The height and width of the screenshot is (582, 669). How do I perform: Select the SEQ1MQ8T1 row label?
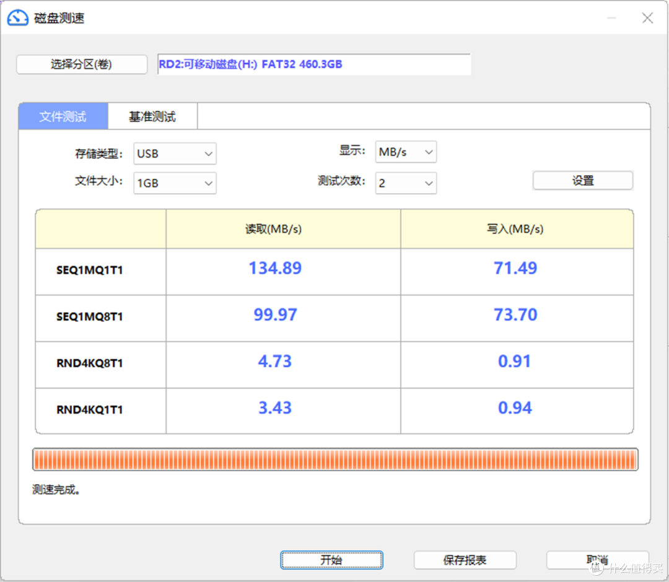[x=90, y=316]
